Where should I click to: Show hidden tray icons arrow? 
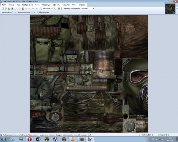(157, 139)
